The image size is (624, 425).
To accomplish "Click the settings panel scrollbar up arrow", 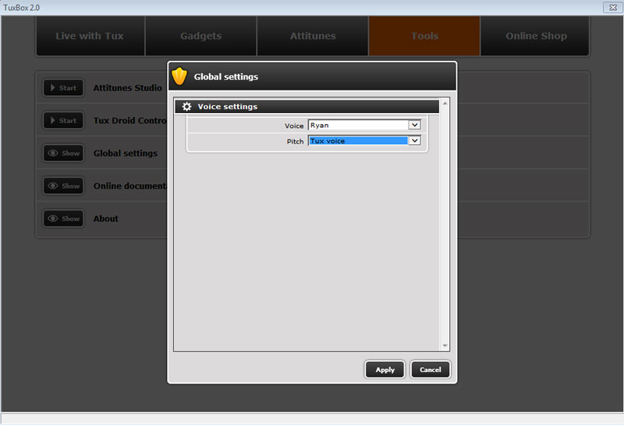I will pos(445,103).
